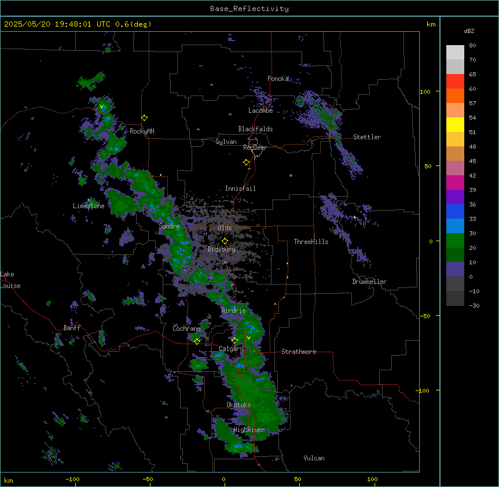Click the Okotoks city label

[x=239, y=405]
